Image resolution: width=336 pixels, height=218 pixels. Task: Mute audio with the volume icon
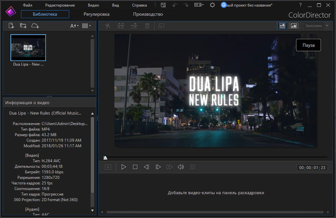coord(181,167)
